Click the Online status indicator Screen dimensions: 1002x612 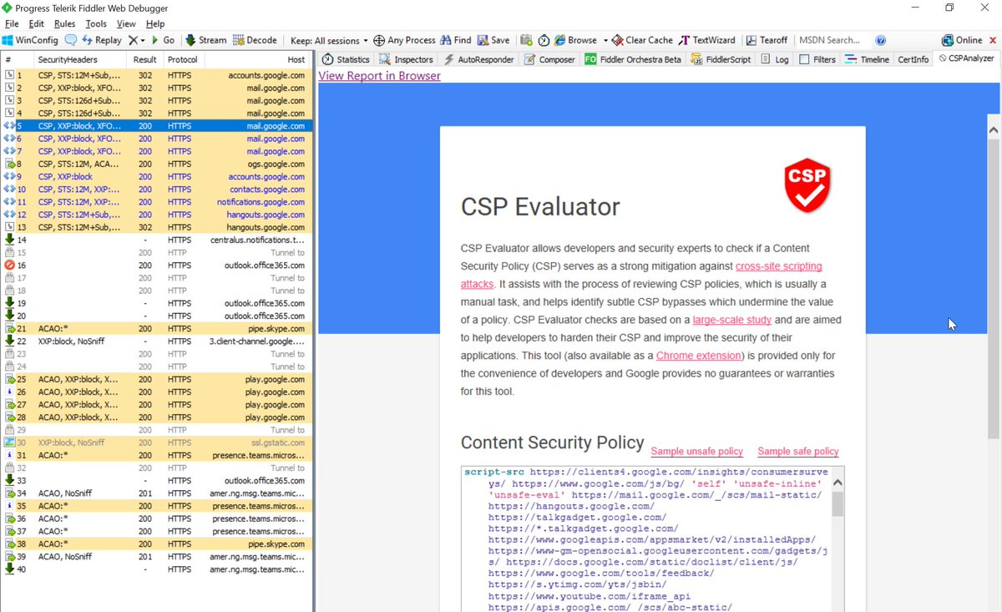point(962,40)
